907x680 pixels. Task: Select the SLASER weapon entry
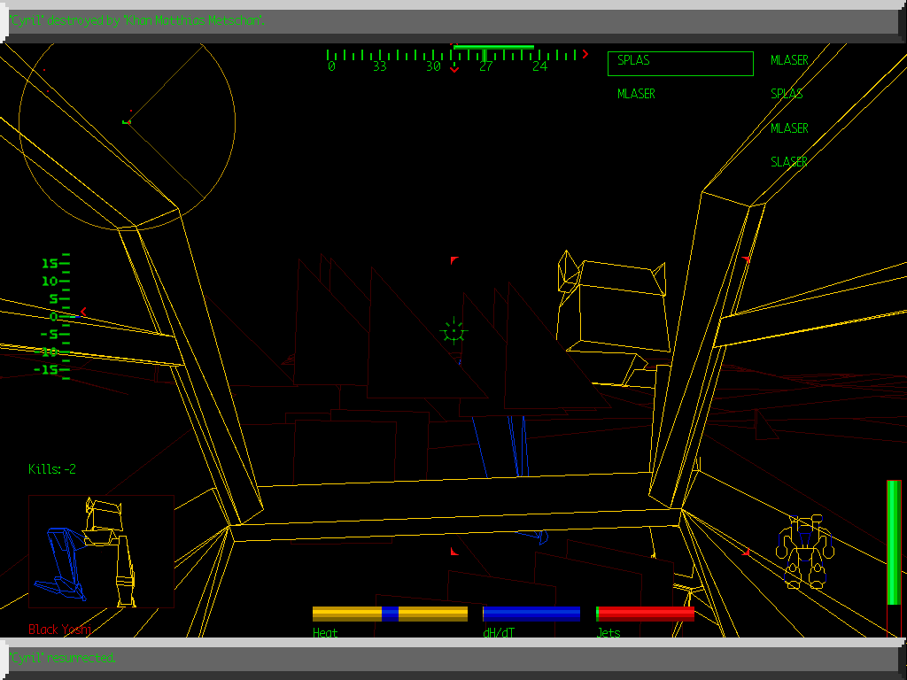[x=788, y=162]
